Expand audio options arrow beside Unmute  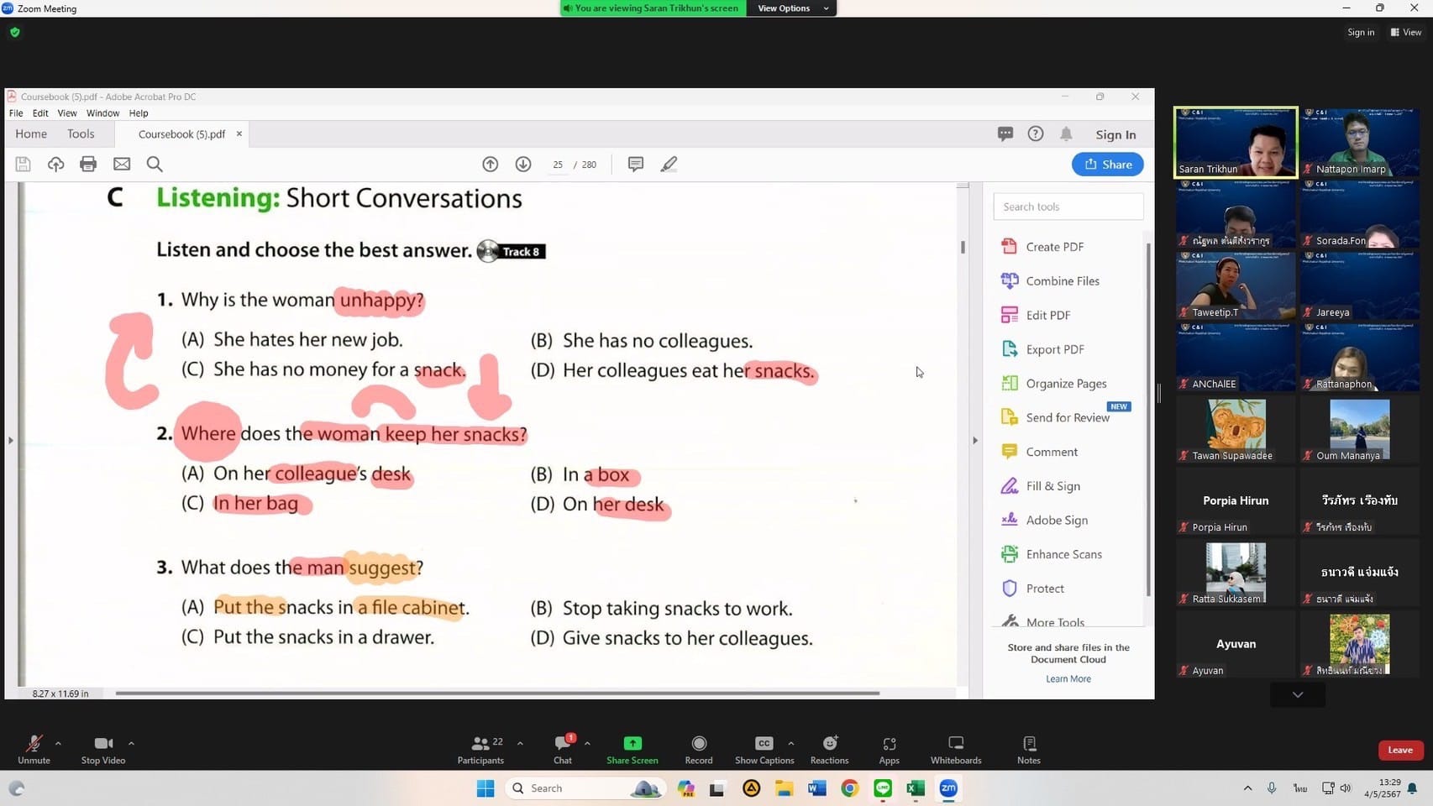point(58,743)
